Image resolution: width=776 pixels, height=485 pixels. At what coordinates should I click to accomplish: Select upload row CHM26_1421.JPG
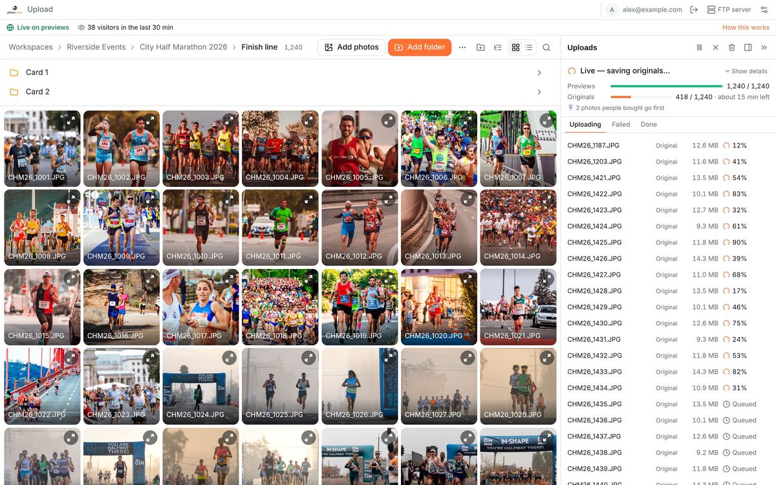(x=668, y=178)
